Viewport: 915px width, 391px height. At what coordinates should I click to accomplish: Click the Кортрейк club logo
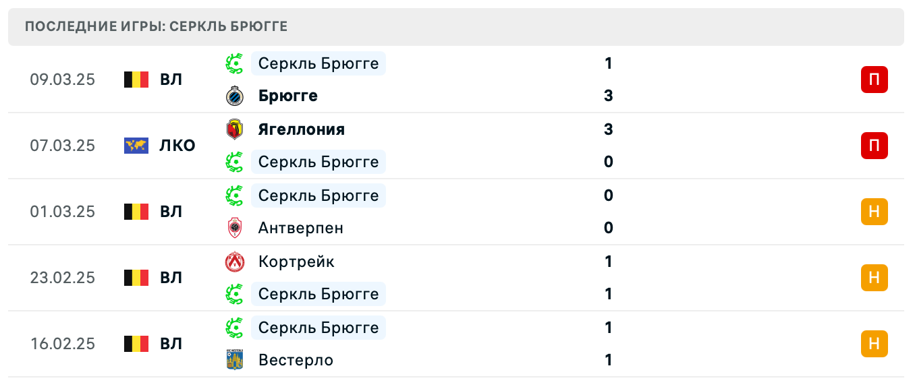point(235,261)
